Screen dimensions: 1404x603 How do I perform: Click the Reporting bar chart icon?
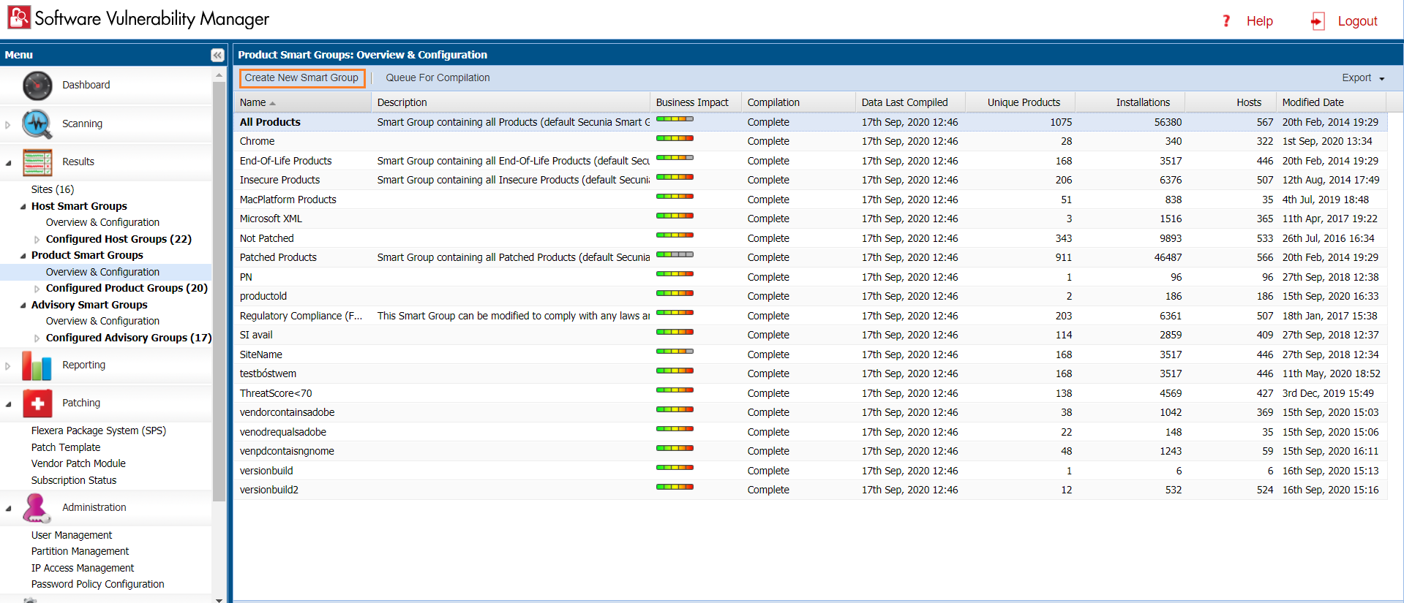[x=37, y=365]
